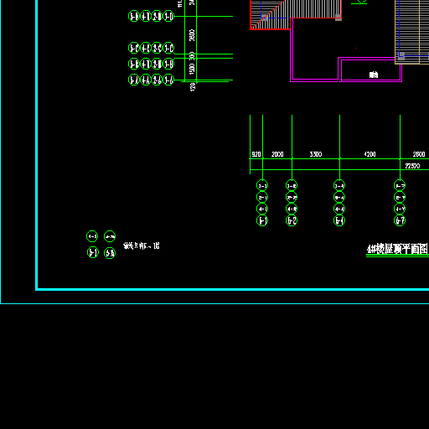429x429 pixels.
Task: Select the 6-1 axis bubble at bottom
Action: pos(262,220)
